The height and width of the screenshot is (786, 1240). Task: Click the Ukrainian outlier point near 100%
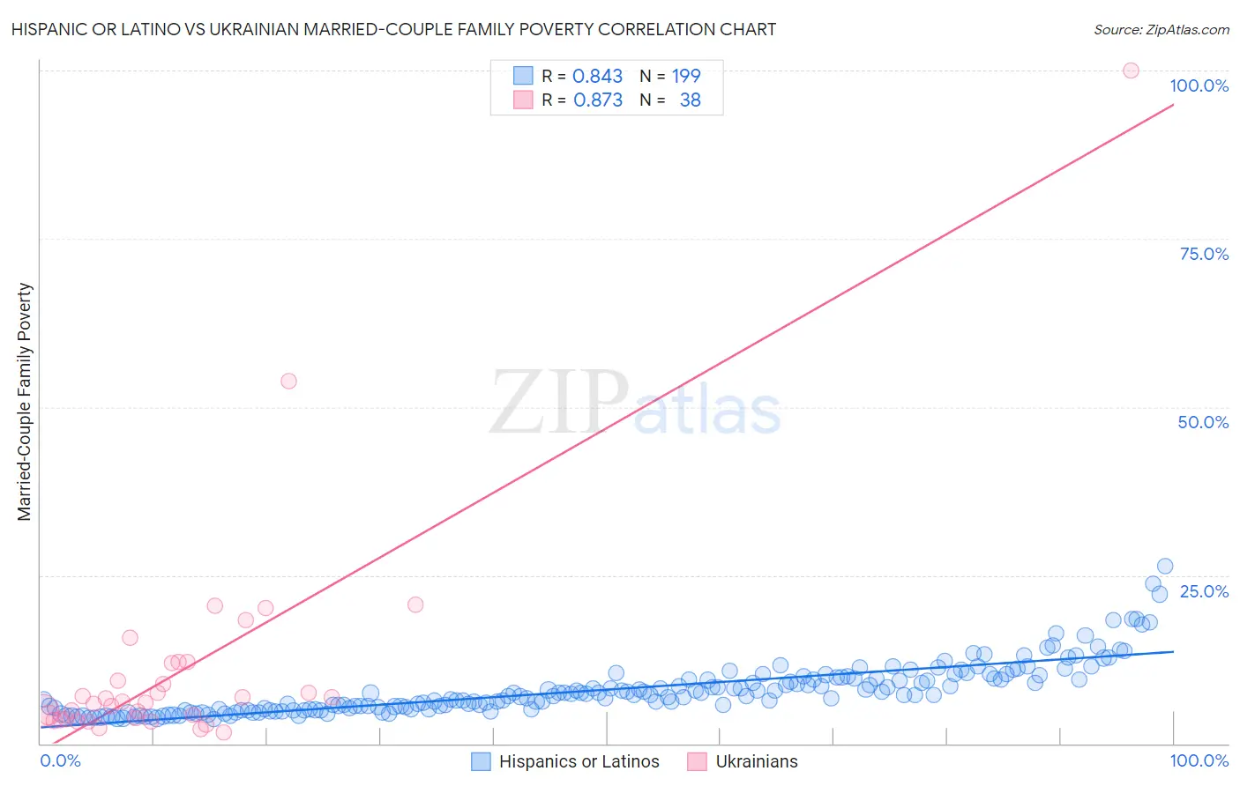pos(1131,70)
